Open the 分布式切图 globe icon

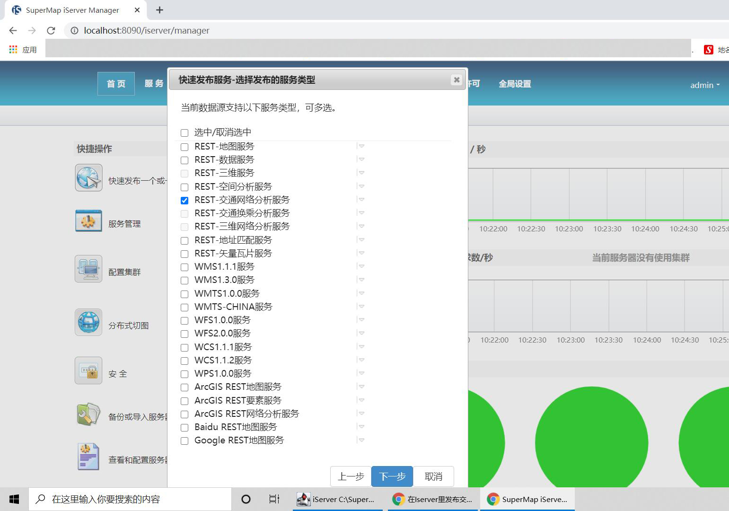pyautogui.click(x=88, y=322)
